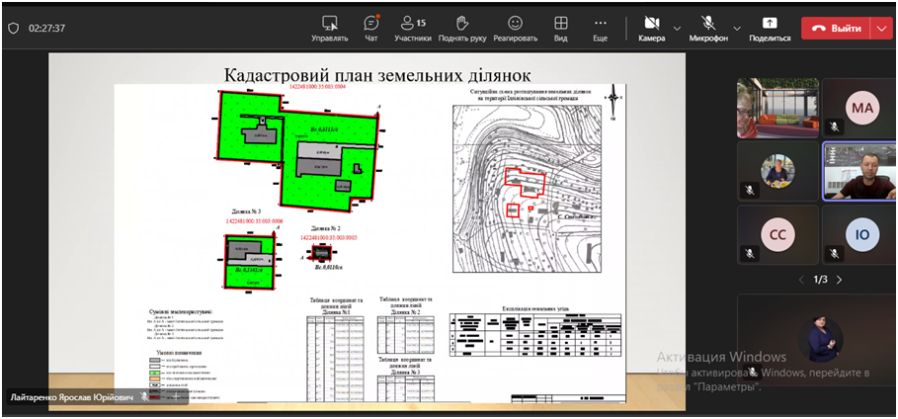This screenshot has width=898, height=419.
Task: Turn on the Камера
Action: [x=651, y=28]
